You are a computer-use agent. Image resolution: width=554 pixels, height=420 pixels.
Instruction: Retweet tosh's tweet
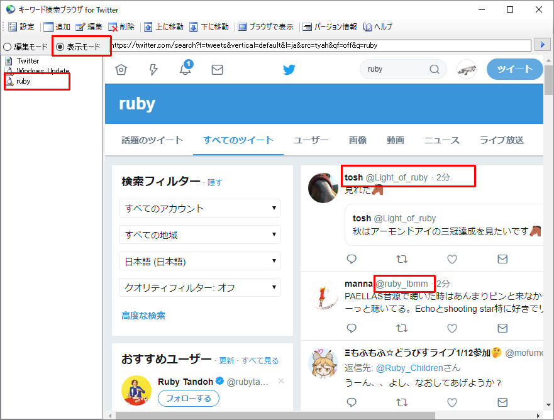pos(402,259)
